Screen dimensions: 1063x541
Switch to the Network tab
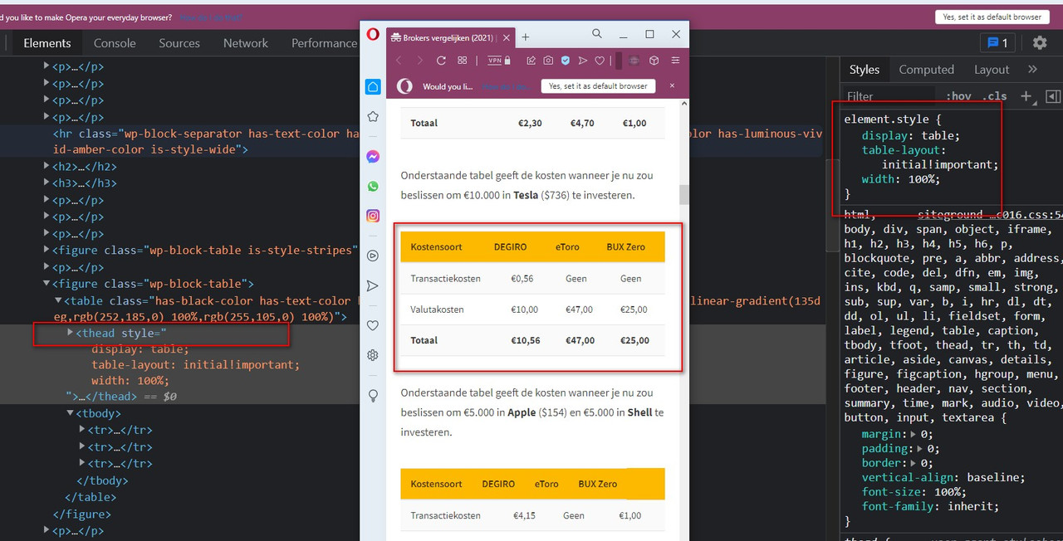pos(246,43)
